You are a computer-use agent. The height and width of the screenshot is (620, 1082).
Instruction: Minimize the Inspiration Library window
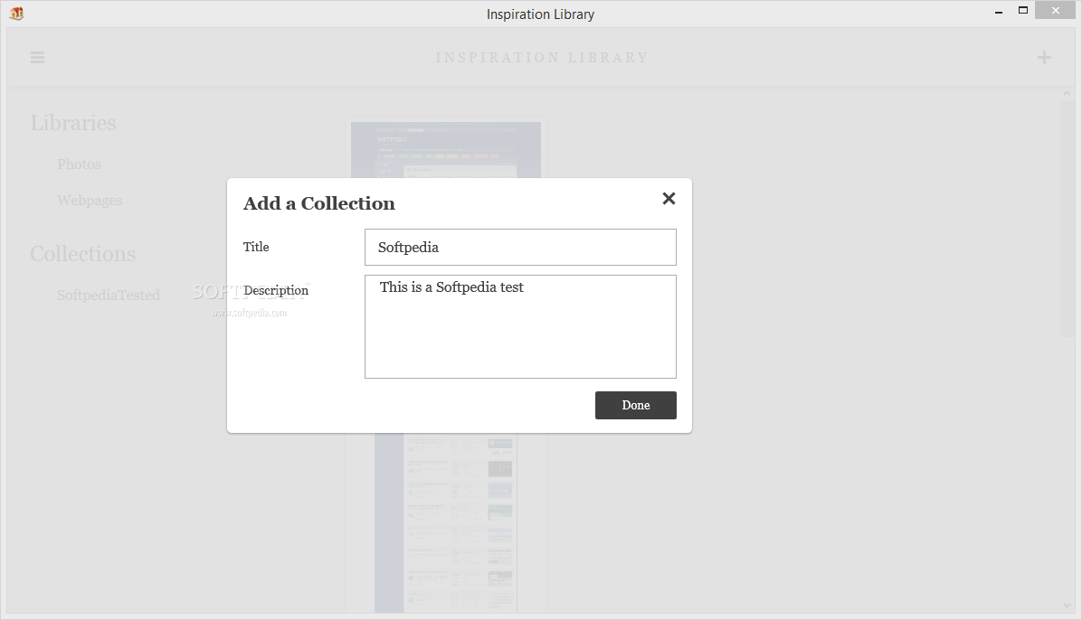tap(999, 10)
